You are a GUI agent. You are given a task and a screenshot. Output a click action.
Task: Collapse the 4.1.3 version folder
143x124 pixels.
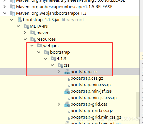pos(45,59)
